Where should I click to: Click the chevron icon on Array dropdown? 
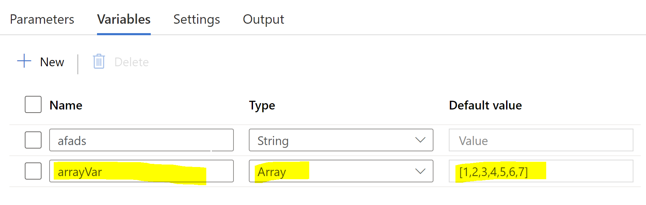click(x=420, y=171)
